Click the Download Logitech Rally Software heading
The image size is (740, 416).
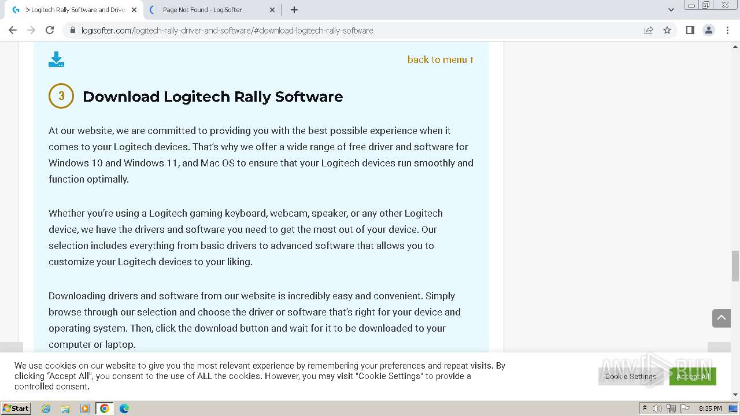213,96
